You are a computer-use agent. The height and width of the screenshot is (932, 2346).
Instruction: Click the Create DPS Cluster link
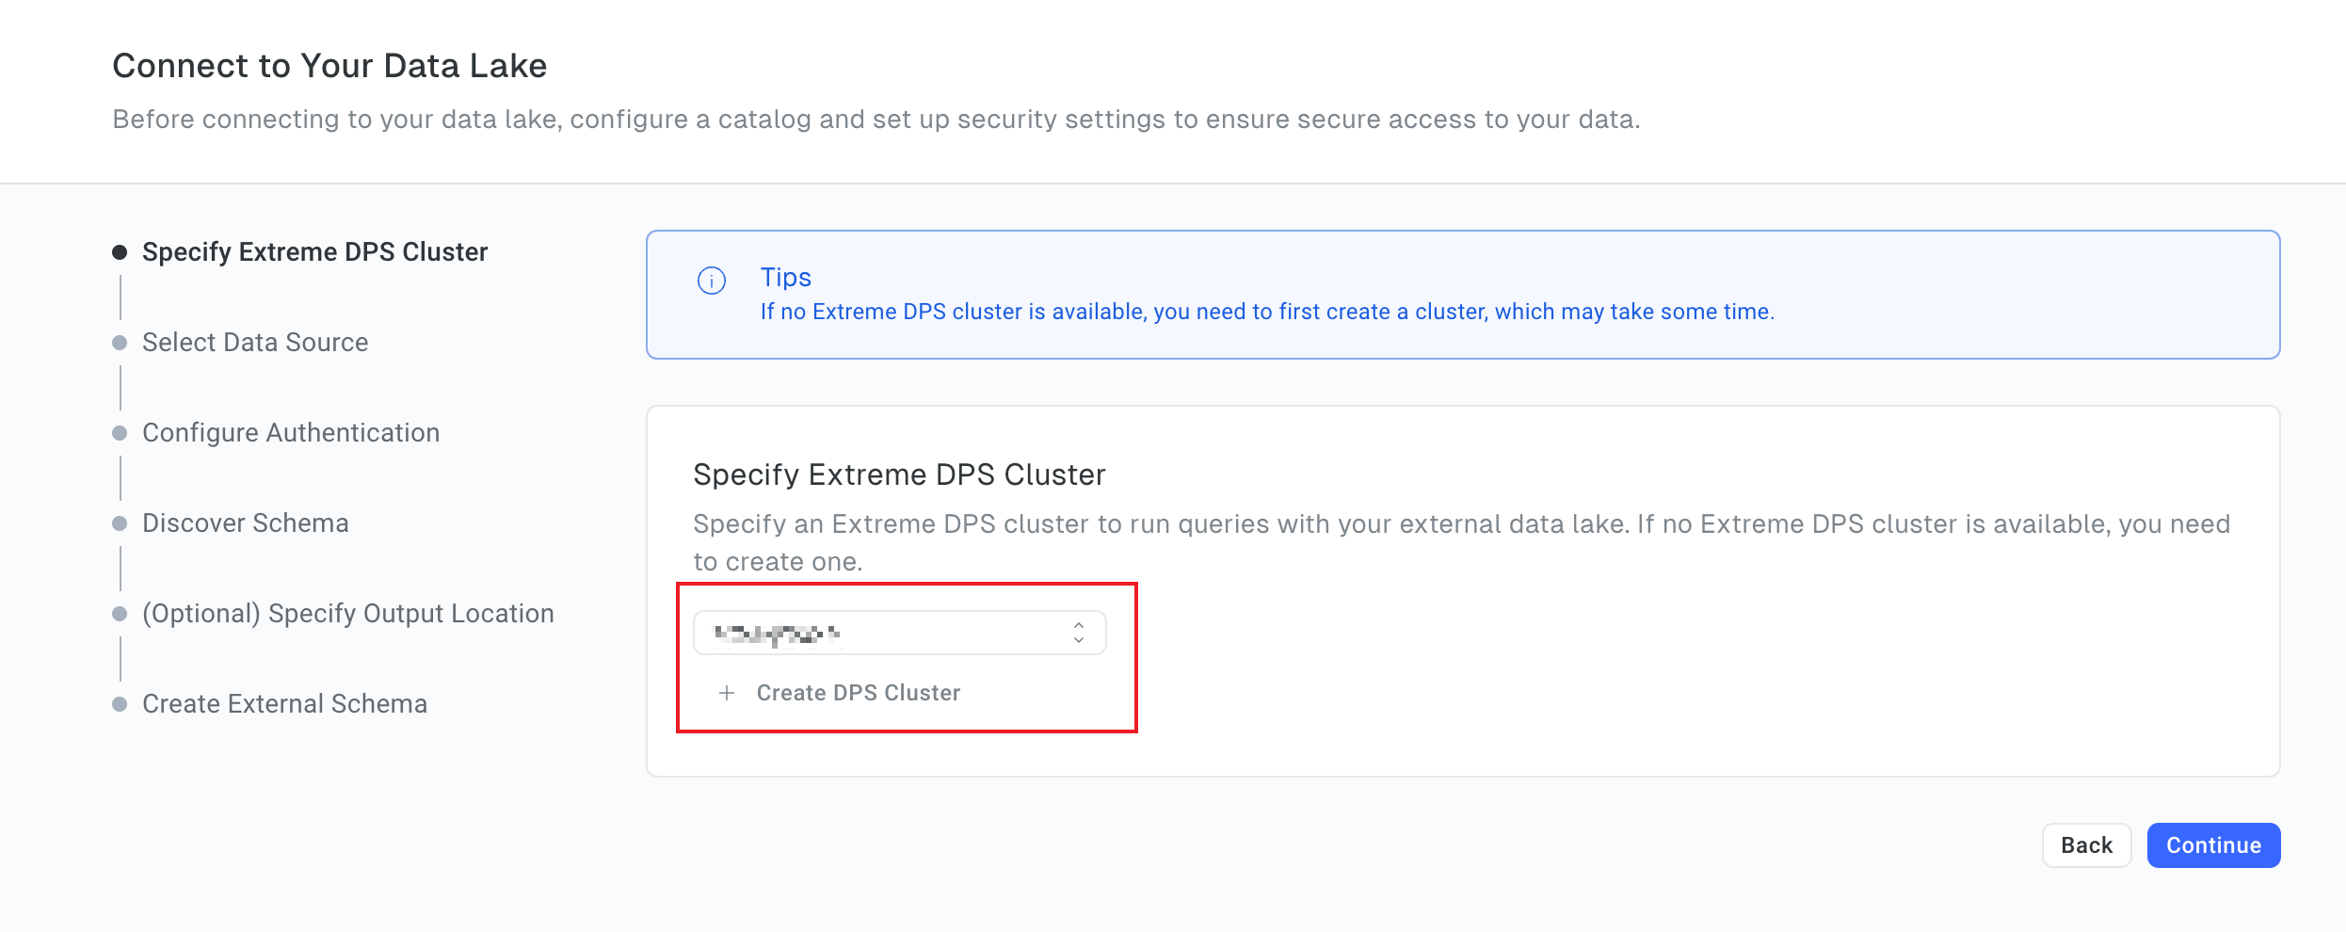click(x=859, y=693)
